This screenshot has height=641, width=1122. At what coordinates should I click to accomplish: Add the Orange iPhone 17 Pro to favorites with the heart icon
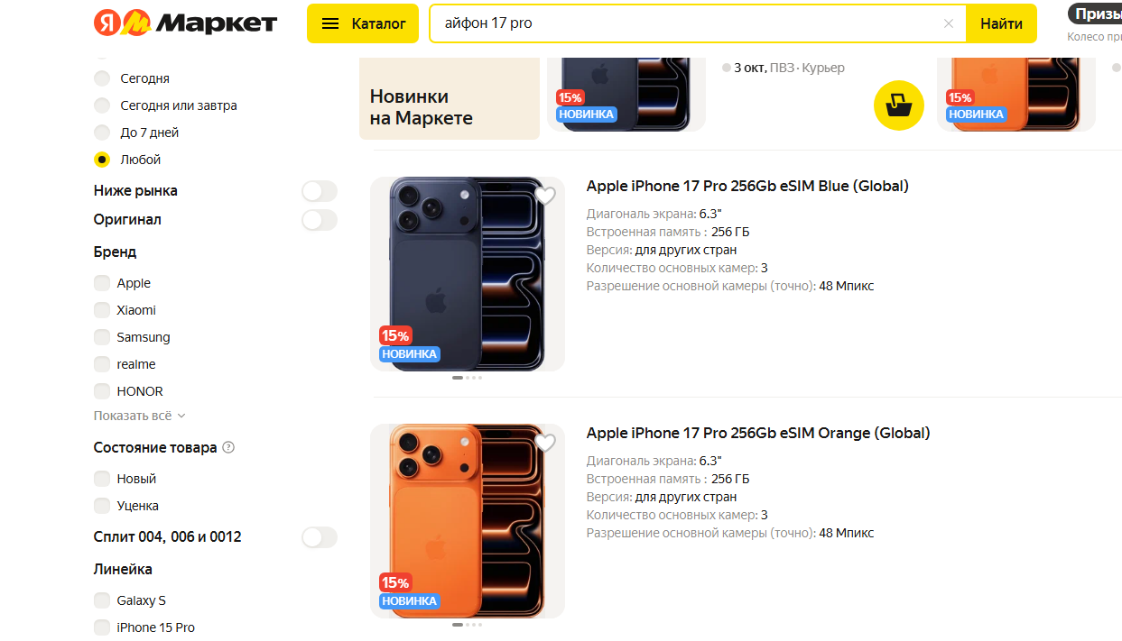[x=544, y=443]
